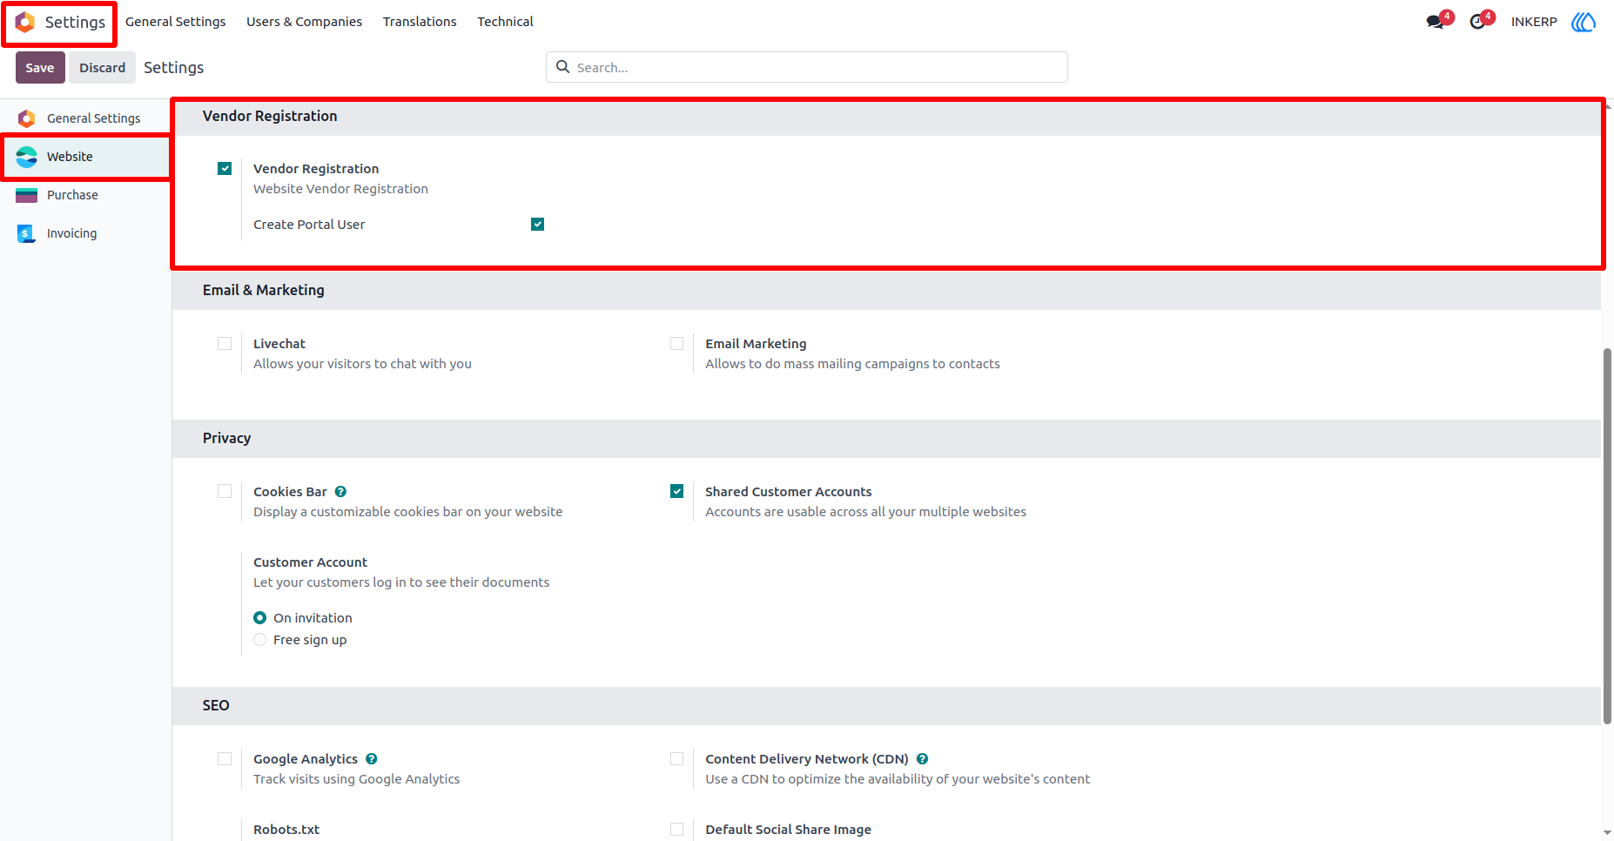The width and height of the screenshot is (1614, 841).
Task: Open the Users & Companies menu
Action: (304, 22)
